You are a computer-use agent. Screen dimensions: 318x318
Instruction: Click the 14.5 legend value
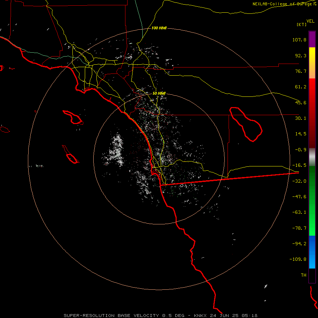[301, 134]
